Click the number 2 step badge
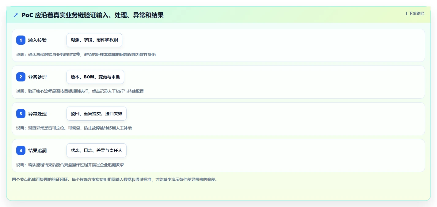This screenshot has width=437, height=207. (21, 77)
